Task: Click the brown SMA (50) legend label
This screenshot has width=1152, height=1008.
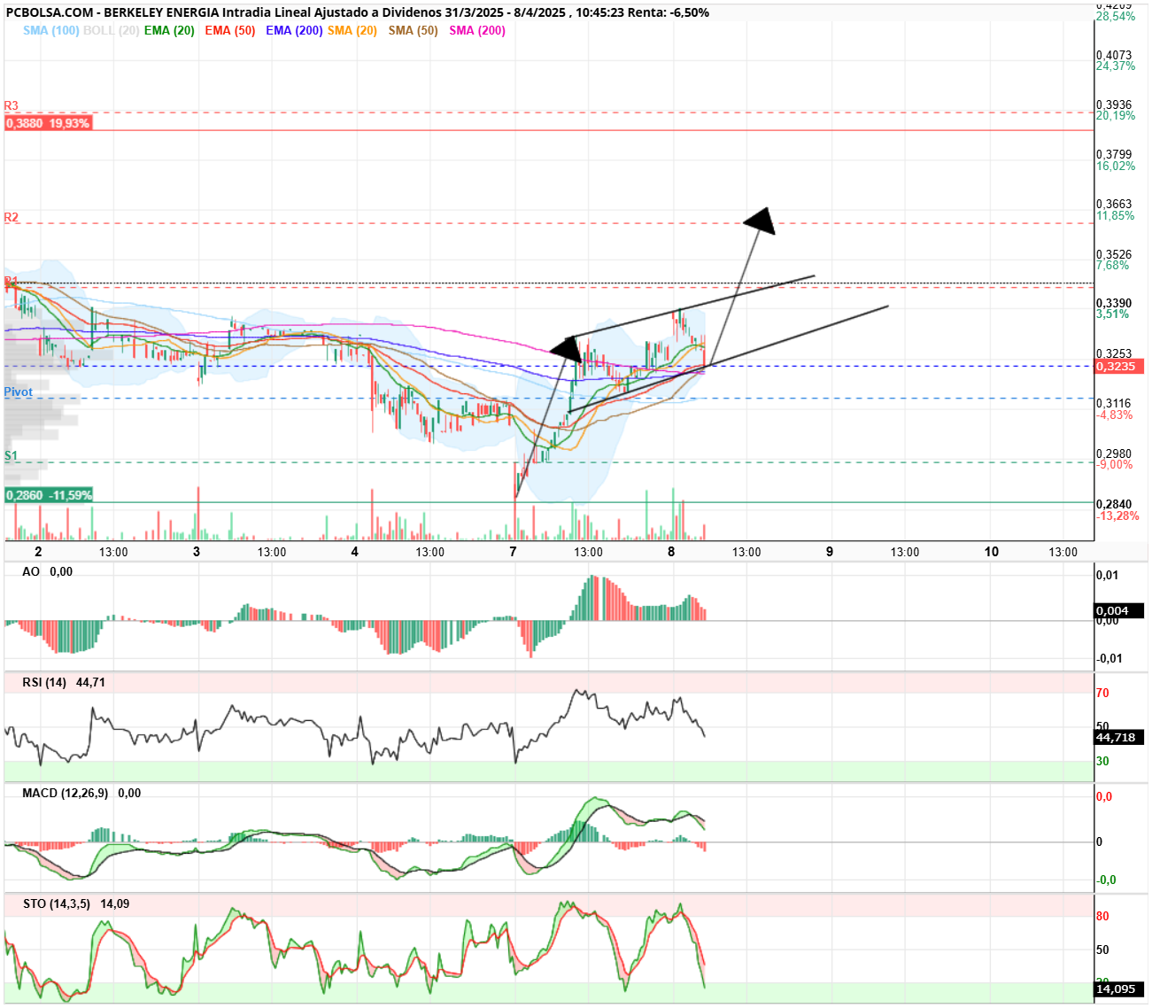Action: (x=414, y=30)
